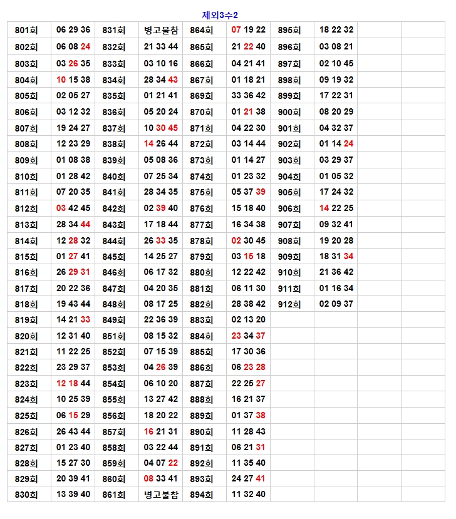This screenshot has height=519, width=456.
Task: Select the 병고불참 cell beside 831회
Action: tap(160, 30)
